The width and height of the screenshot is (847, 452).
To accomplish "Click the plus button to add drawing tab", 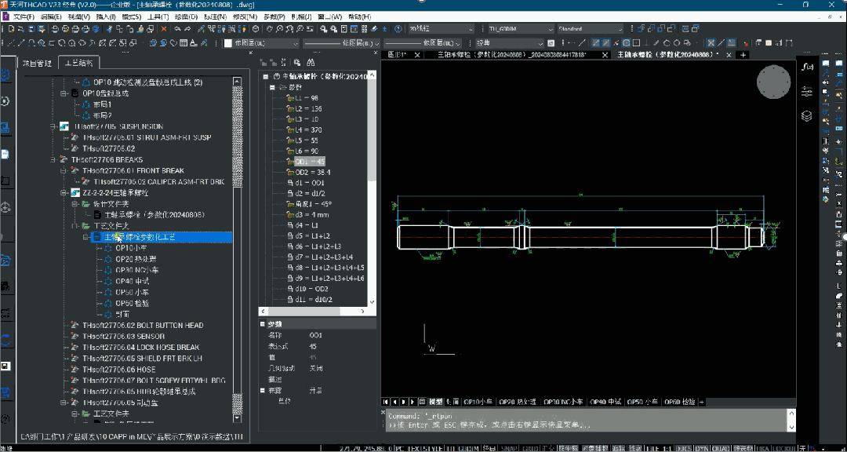I will coord(743,55).
